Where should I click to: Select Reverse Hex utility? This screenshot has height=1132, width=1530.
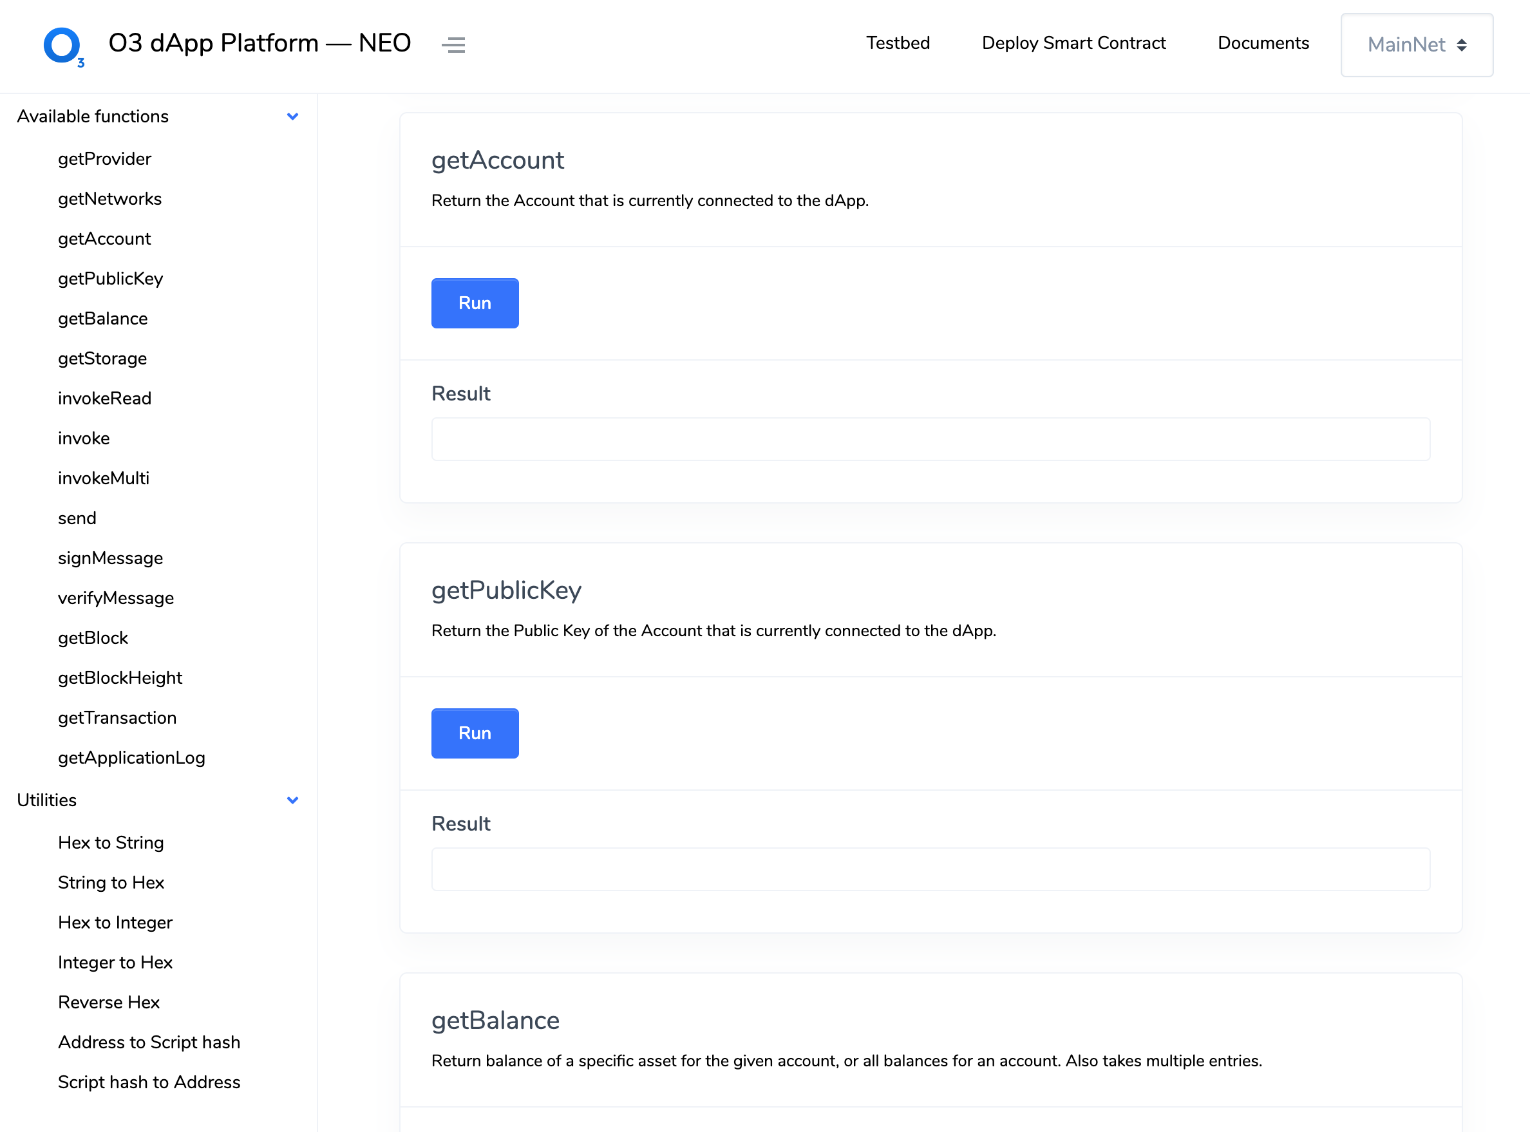click(x=108, y=1002)
